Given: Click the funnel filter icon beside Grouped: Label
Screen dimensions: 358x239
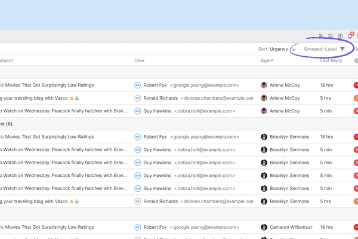Looking at the screenshot, I should click(x=342, y=49).
